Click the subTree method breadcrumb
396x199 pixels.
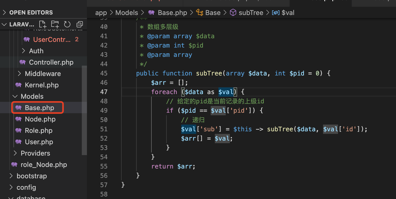[x=251, y=13]
